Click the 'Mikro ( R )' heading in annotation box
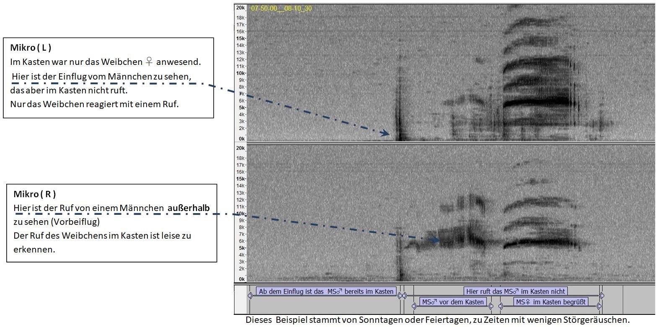Screen dimensions: 656x327 pos(35,194)
